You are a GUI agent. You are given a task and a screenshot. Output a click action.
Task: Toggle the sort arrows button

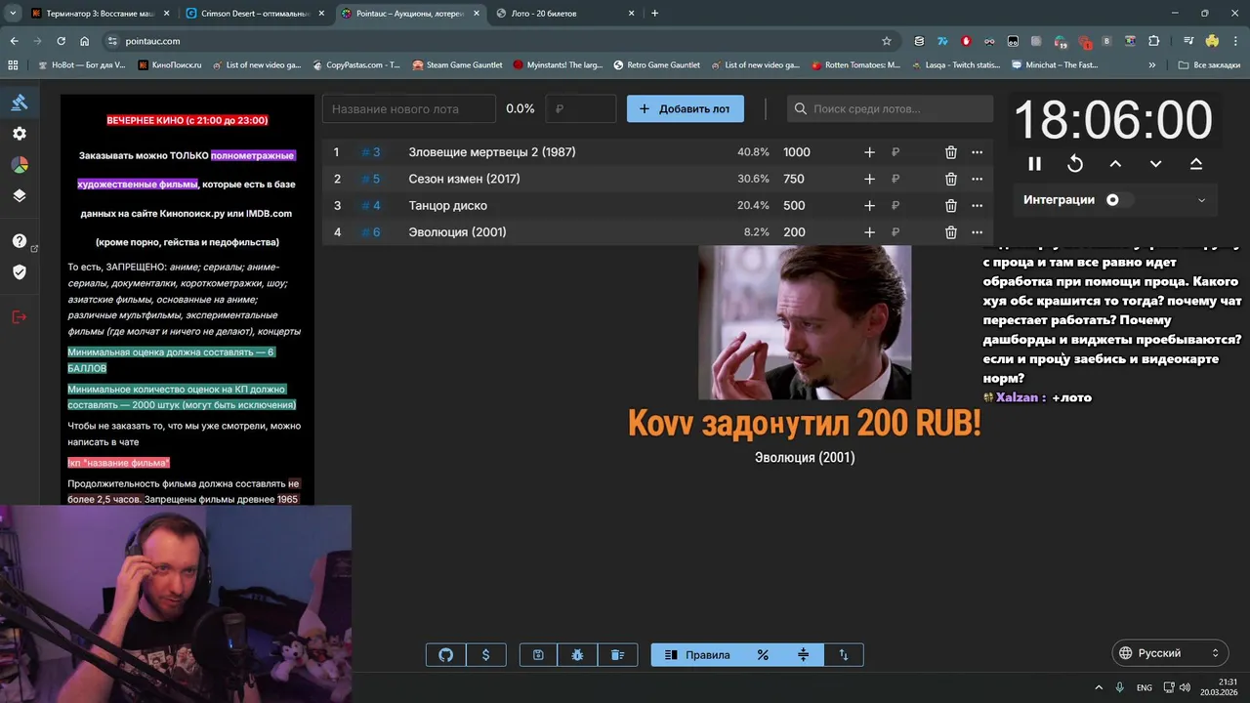[x=844, y=655]
